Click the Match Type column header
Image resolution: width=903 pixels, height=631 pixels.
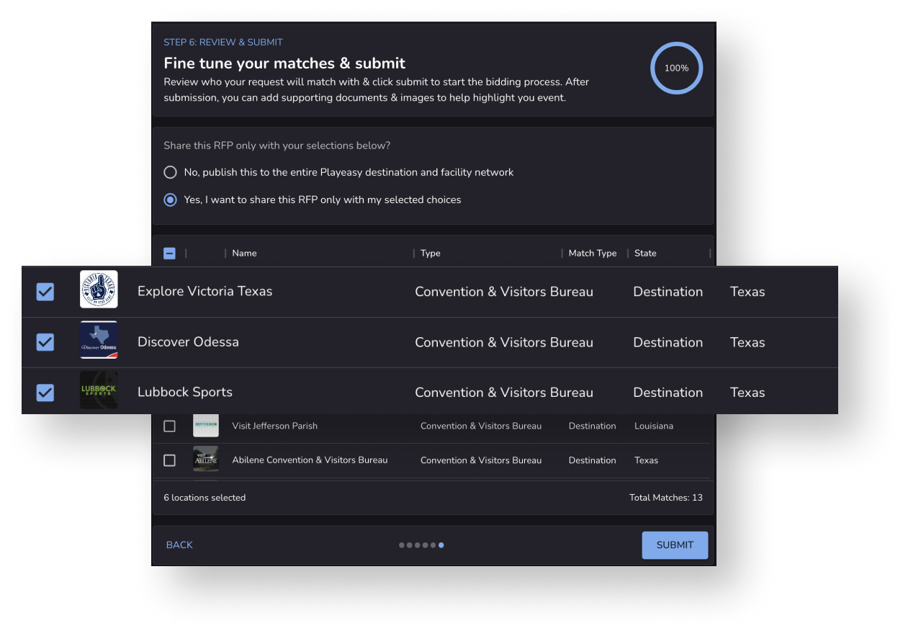pos(592,253)
